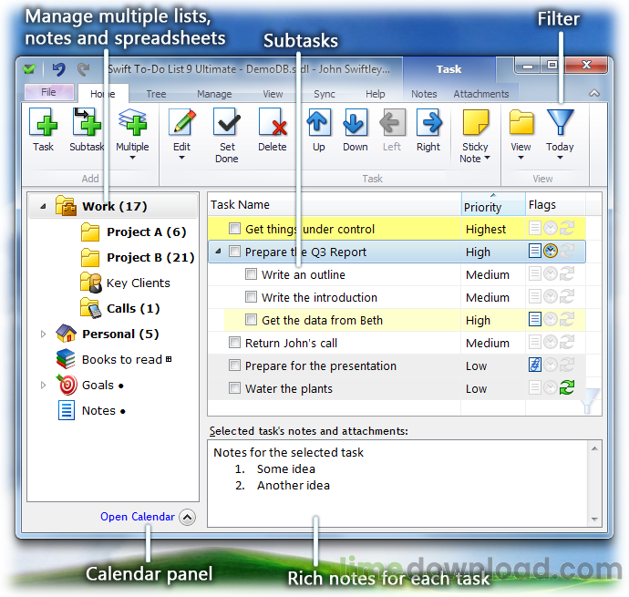
Task: Mark Water the plants complete
Action: [234, 388]
